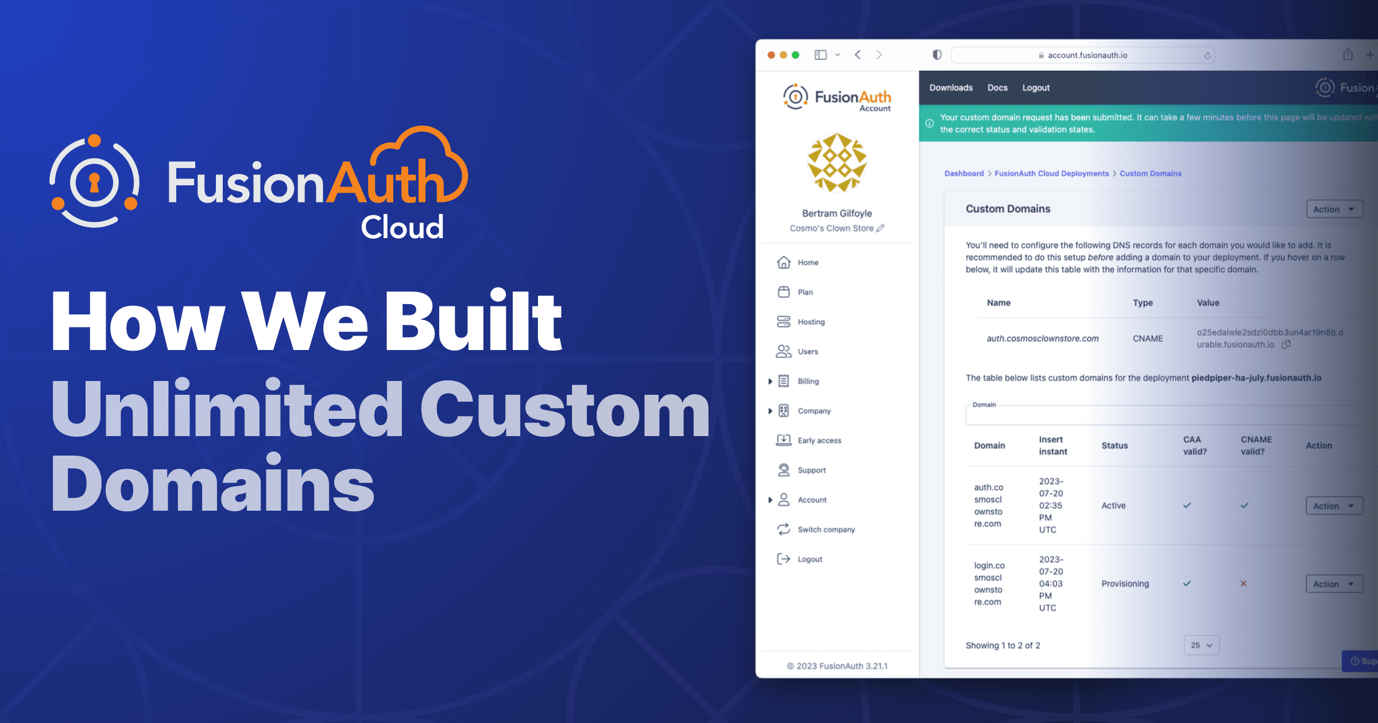1378x723 pixels.
Task: Click Logout in the top navigation
Action: (1036, 88)
